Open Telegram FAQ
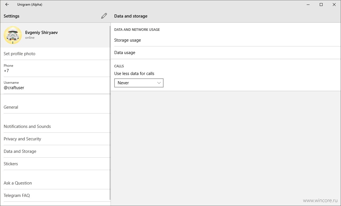This screenshot has height=206, width=341. [55, 196]
